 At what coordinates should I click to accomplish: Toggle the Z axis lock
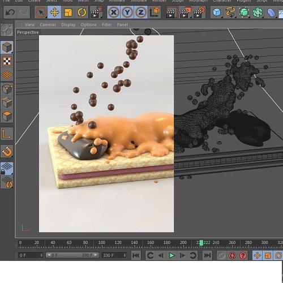(141, 12)
